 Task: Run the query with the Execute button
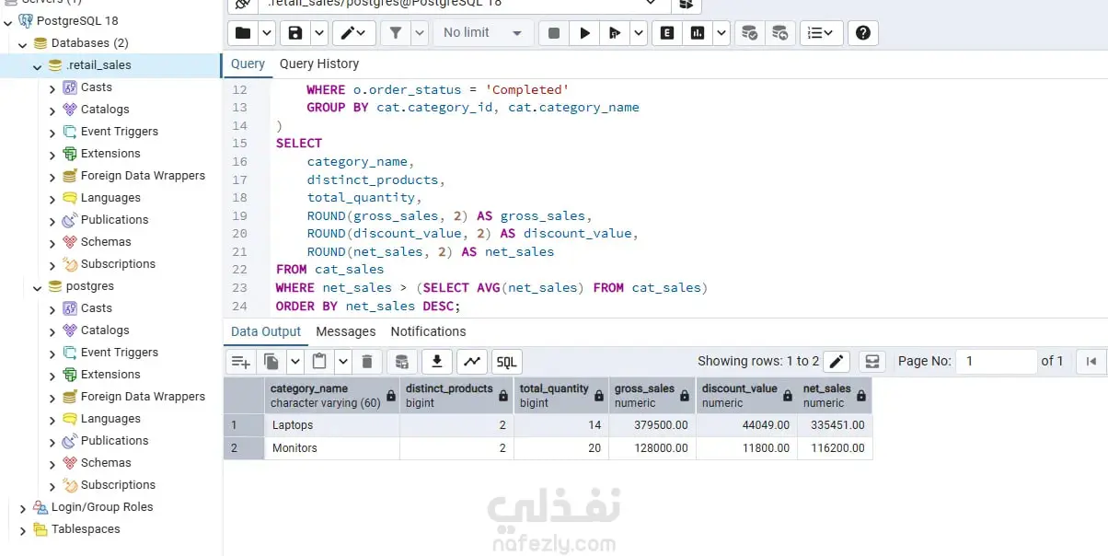coord(584,33)
